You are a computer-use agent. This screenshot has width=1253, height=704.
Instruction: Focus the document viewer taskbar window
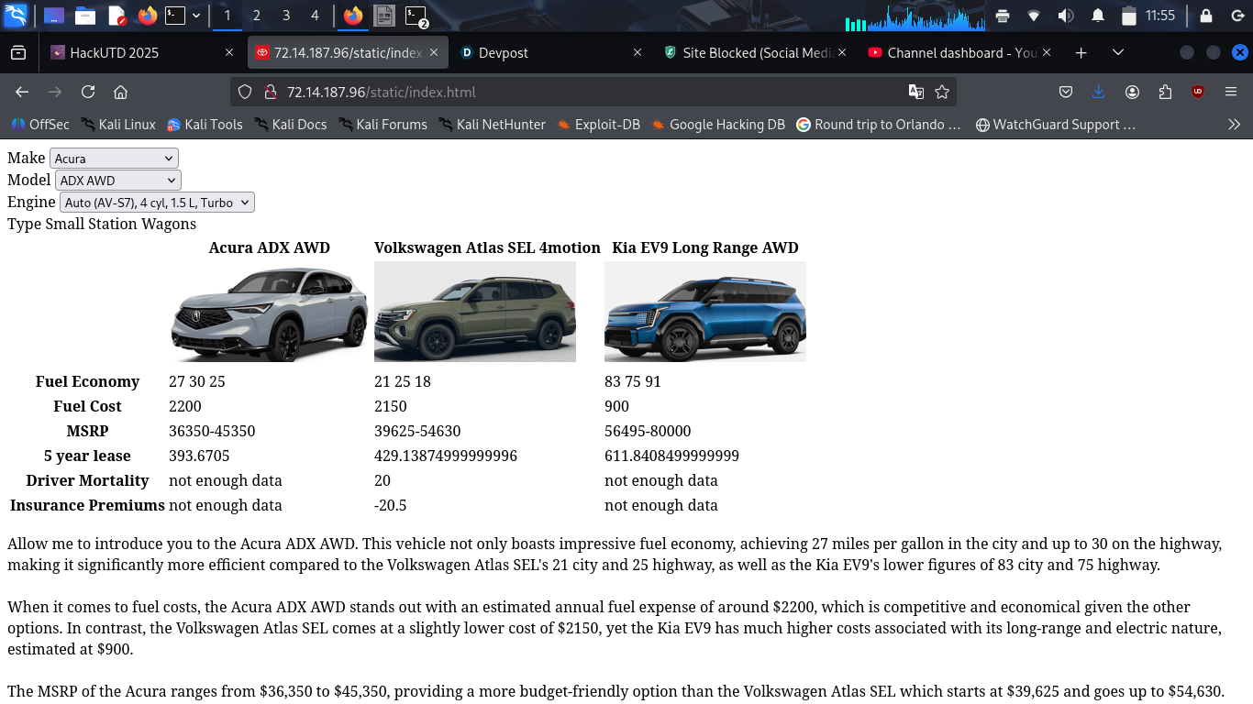[x=384, y=16]
